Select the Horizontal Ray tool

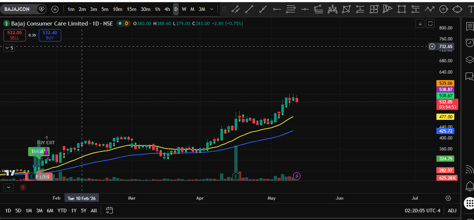pyautogui.click(x=277, y=9)
